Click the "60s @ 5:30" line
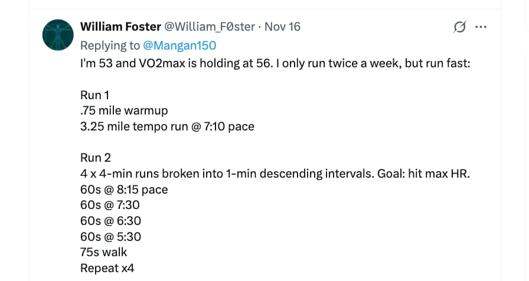Viewport: 529px width, 281px height. (110, 237)
